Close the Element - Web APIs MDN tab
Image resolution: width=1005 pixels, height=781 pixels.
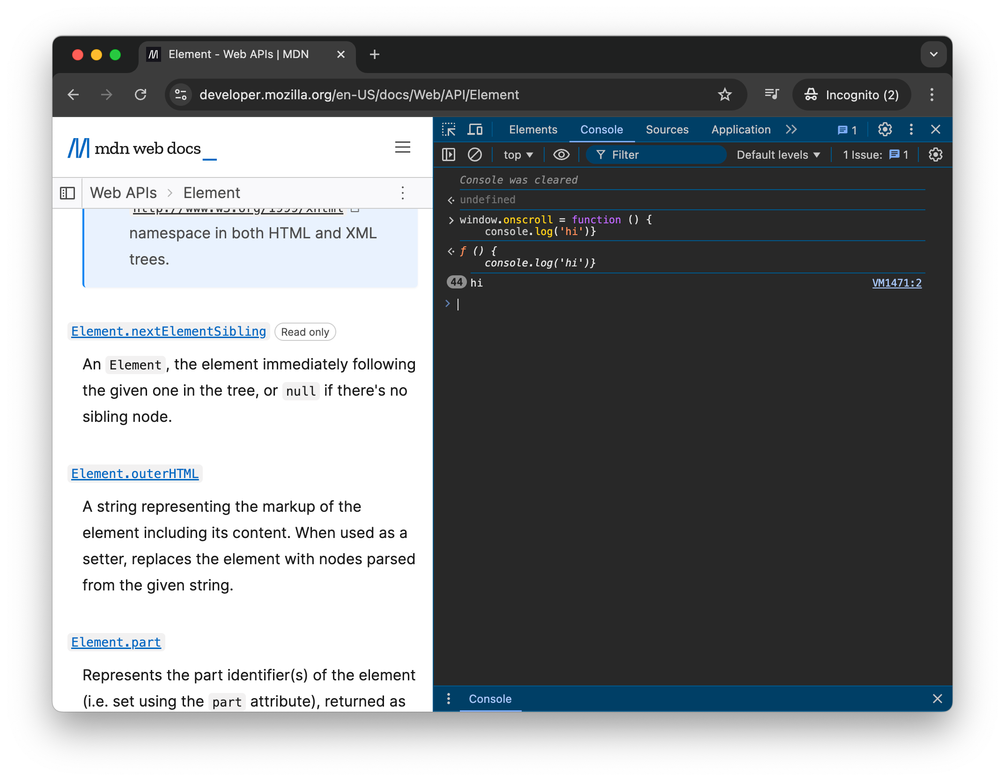pos(341,55)
